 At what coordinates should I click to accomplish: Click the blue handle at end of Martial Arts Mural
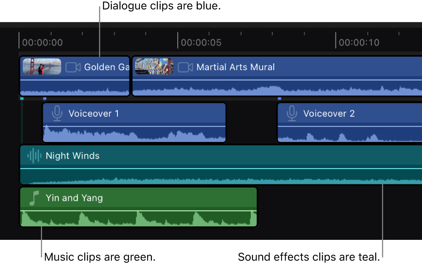coord(279,98)
